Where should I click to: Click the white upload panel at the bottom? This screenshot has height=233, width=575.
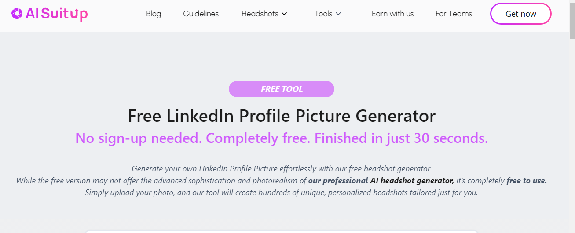[282, 231]
